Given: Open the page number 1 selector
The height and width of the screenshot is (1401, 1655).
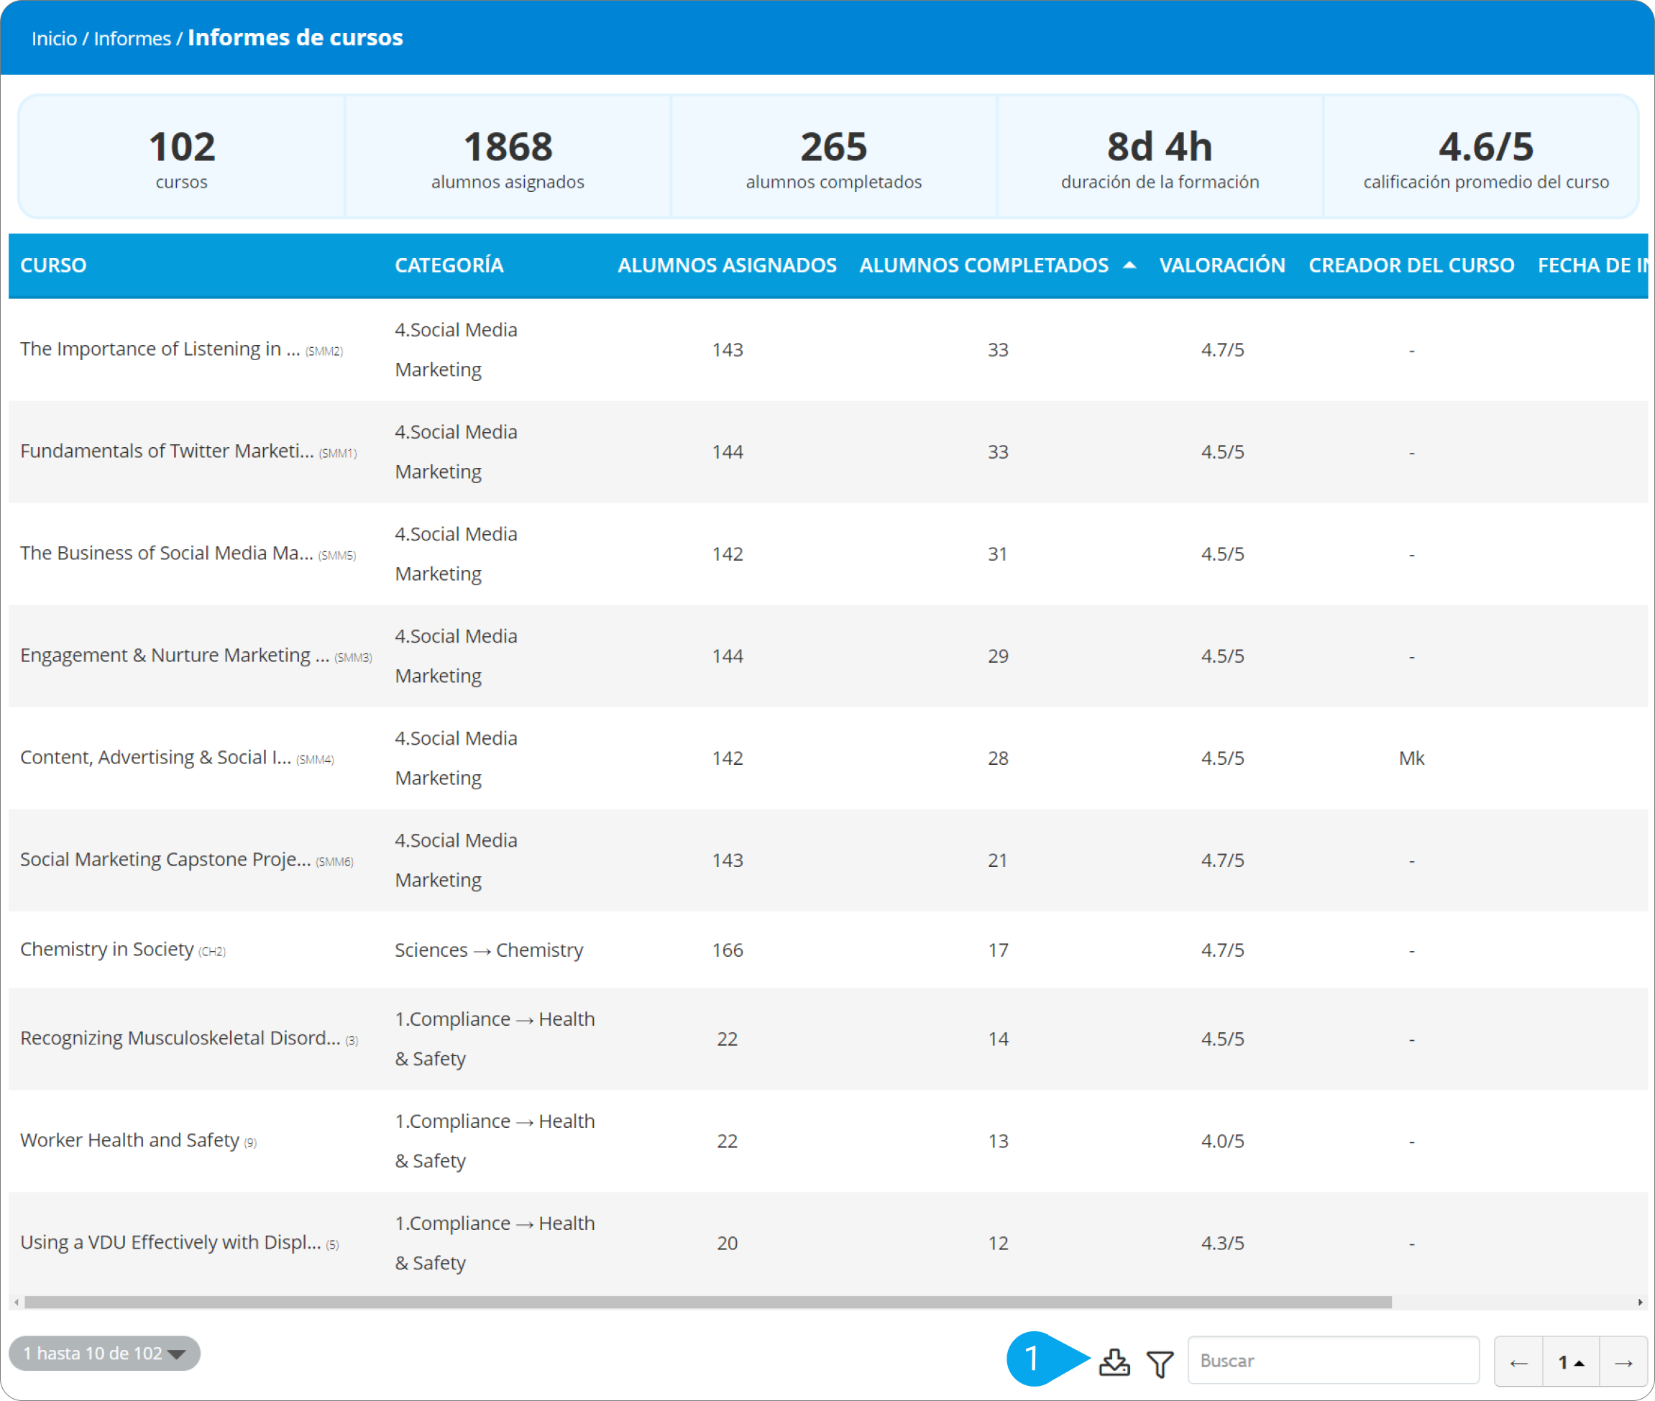Looking at the screenshot, I should coord(1571,1362).
